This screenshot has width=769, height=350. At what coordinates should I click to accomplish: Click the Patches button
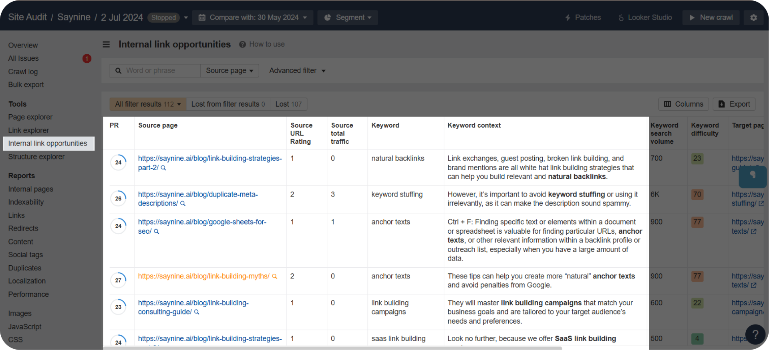583,18
